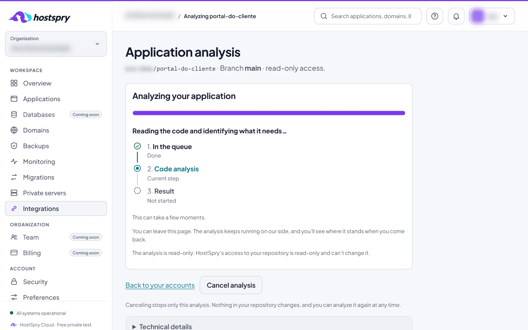Click the Monitoring pulse icon

14,161
